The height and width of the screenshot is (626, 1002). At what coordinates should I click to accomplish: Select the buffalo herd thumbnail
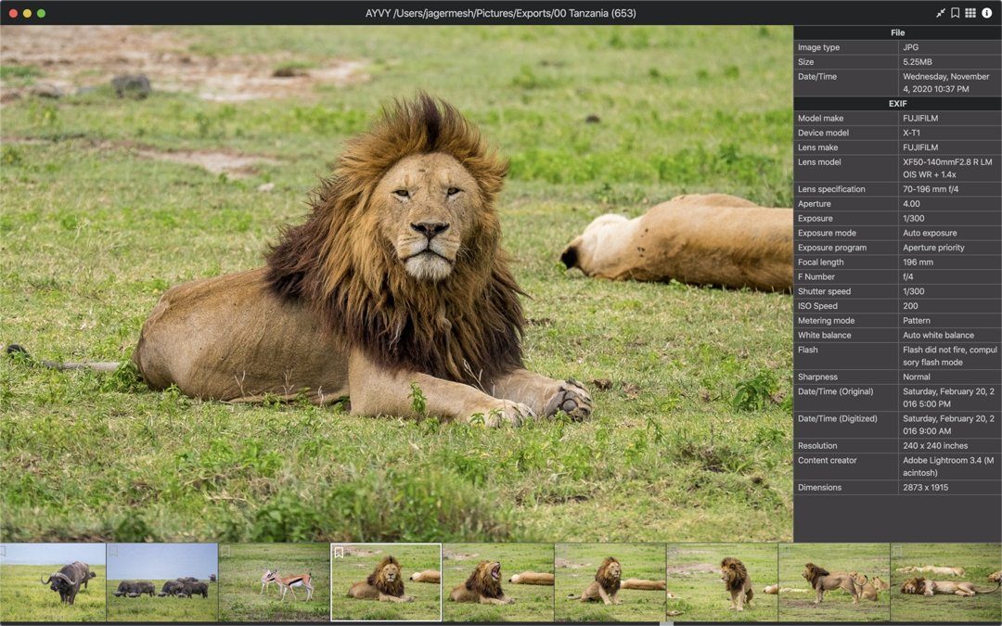(x=162, y=581)
